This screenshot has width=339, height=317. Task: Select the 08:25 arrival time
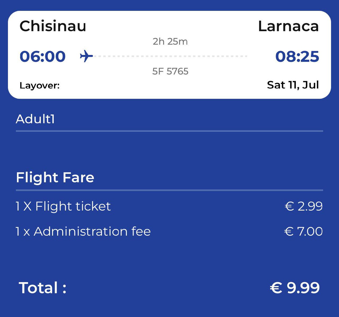(x=297, y=57)
